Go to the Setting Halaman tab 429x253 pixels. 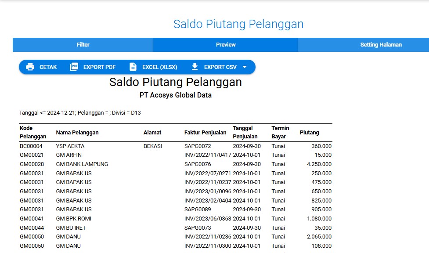[x=381, y=45]
